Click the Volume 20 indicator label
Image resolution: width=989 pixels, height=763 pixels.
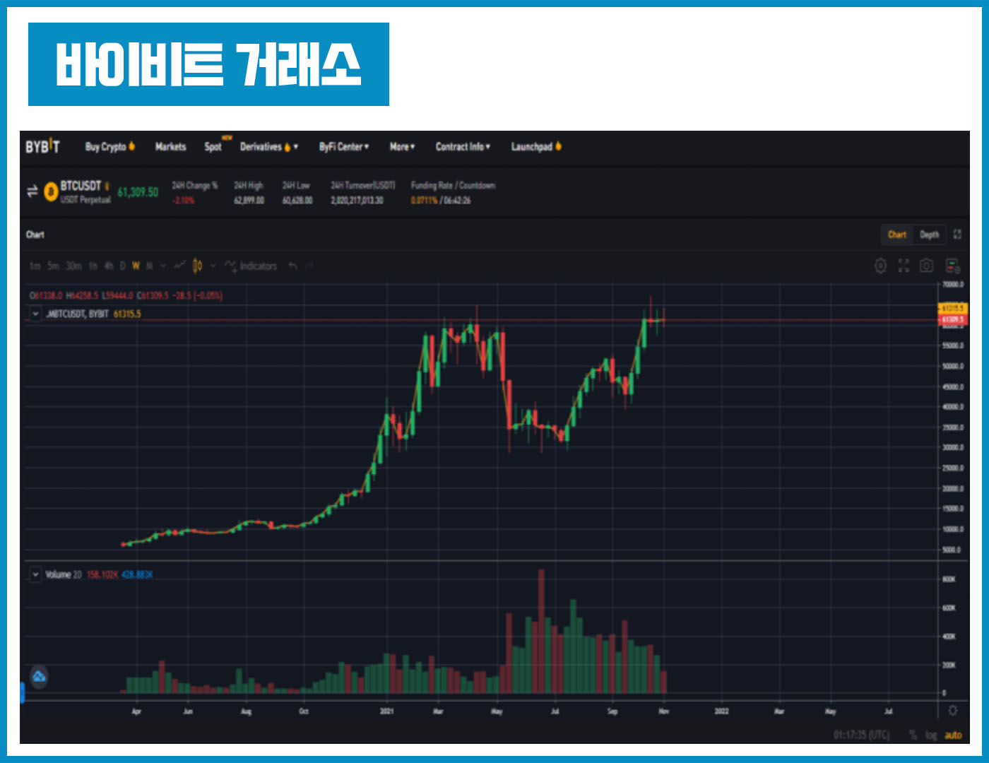pos(64,574)
